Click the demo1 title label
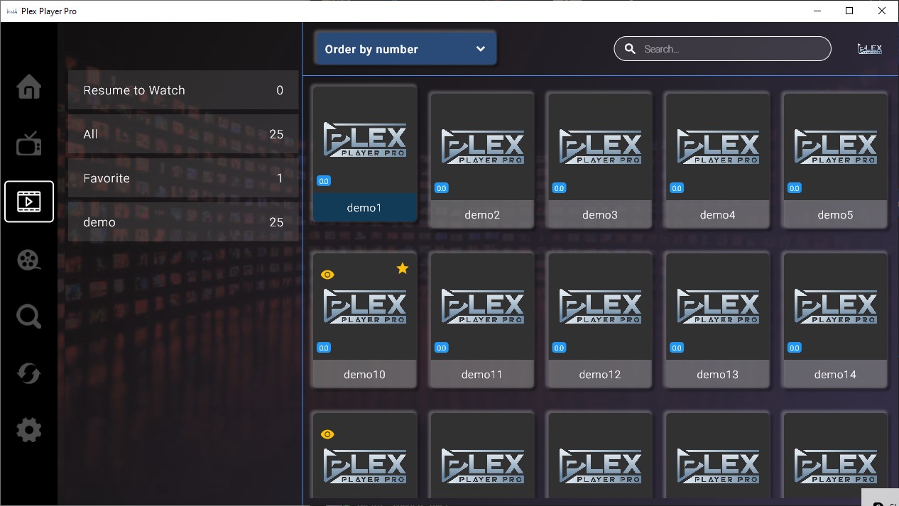The width and height of the screenshot is (899, 506). (x=364, y=208)
